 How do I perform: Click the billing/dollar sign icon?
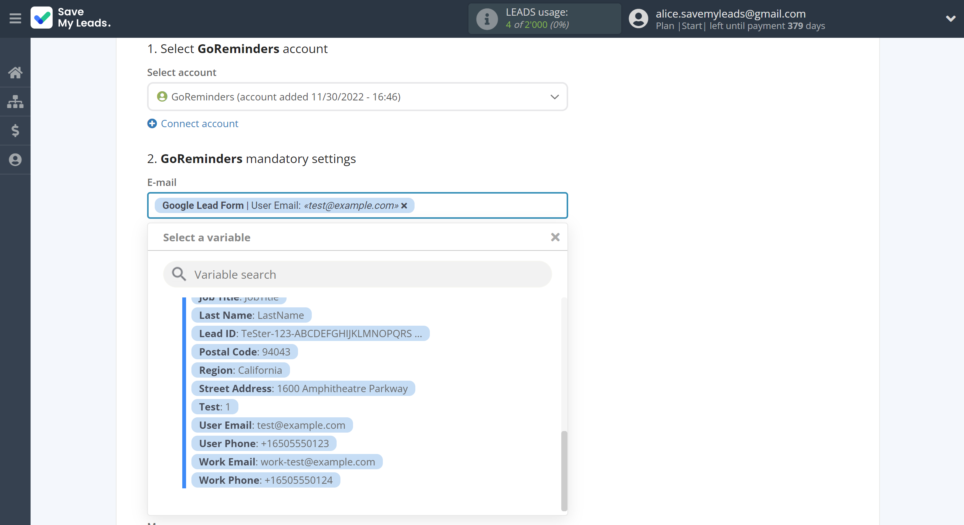[16, 130]
